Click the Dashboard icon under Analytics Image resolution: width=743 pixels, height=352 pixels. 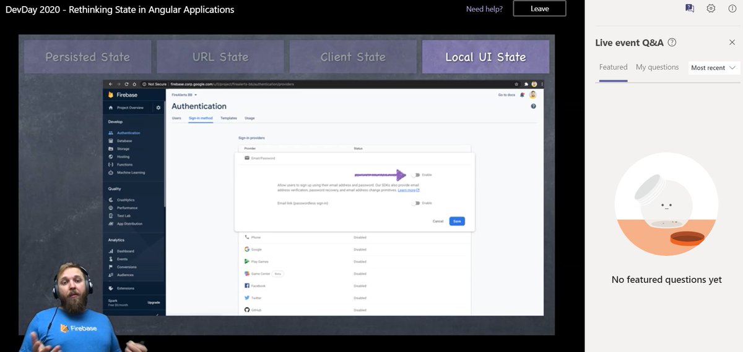click(x=111, y=251)
